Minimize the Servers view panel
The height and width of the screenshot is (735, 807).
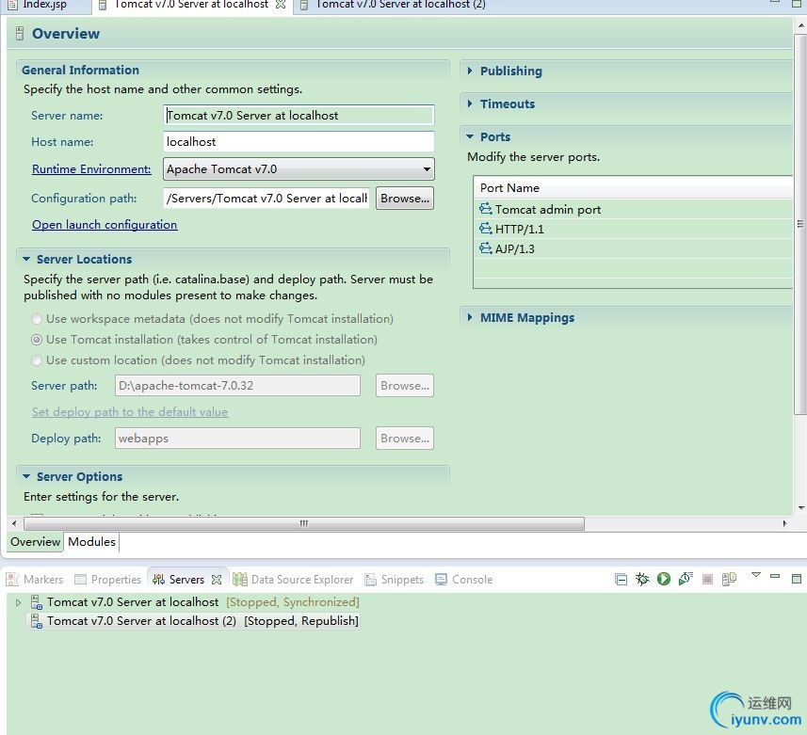(775, 576)
